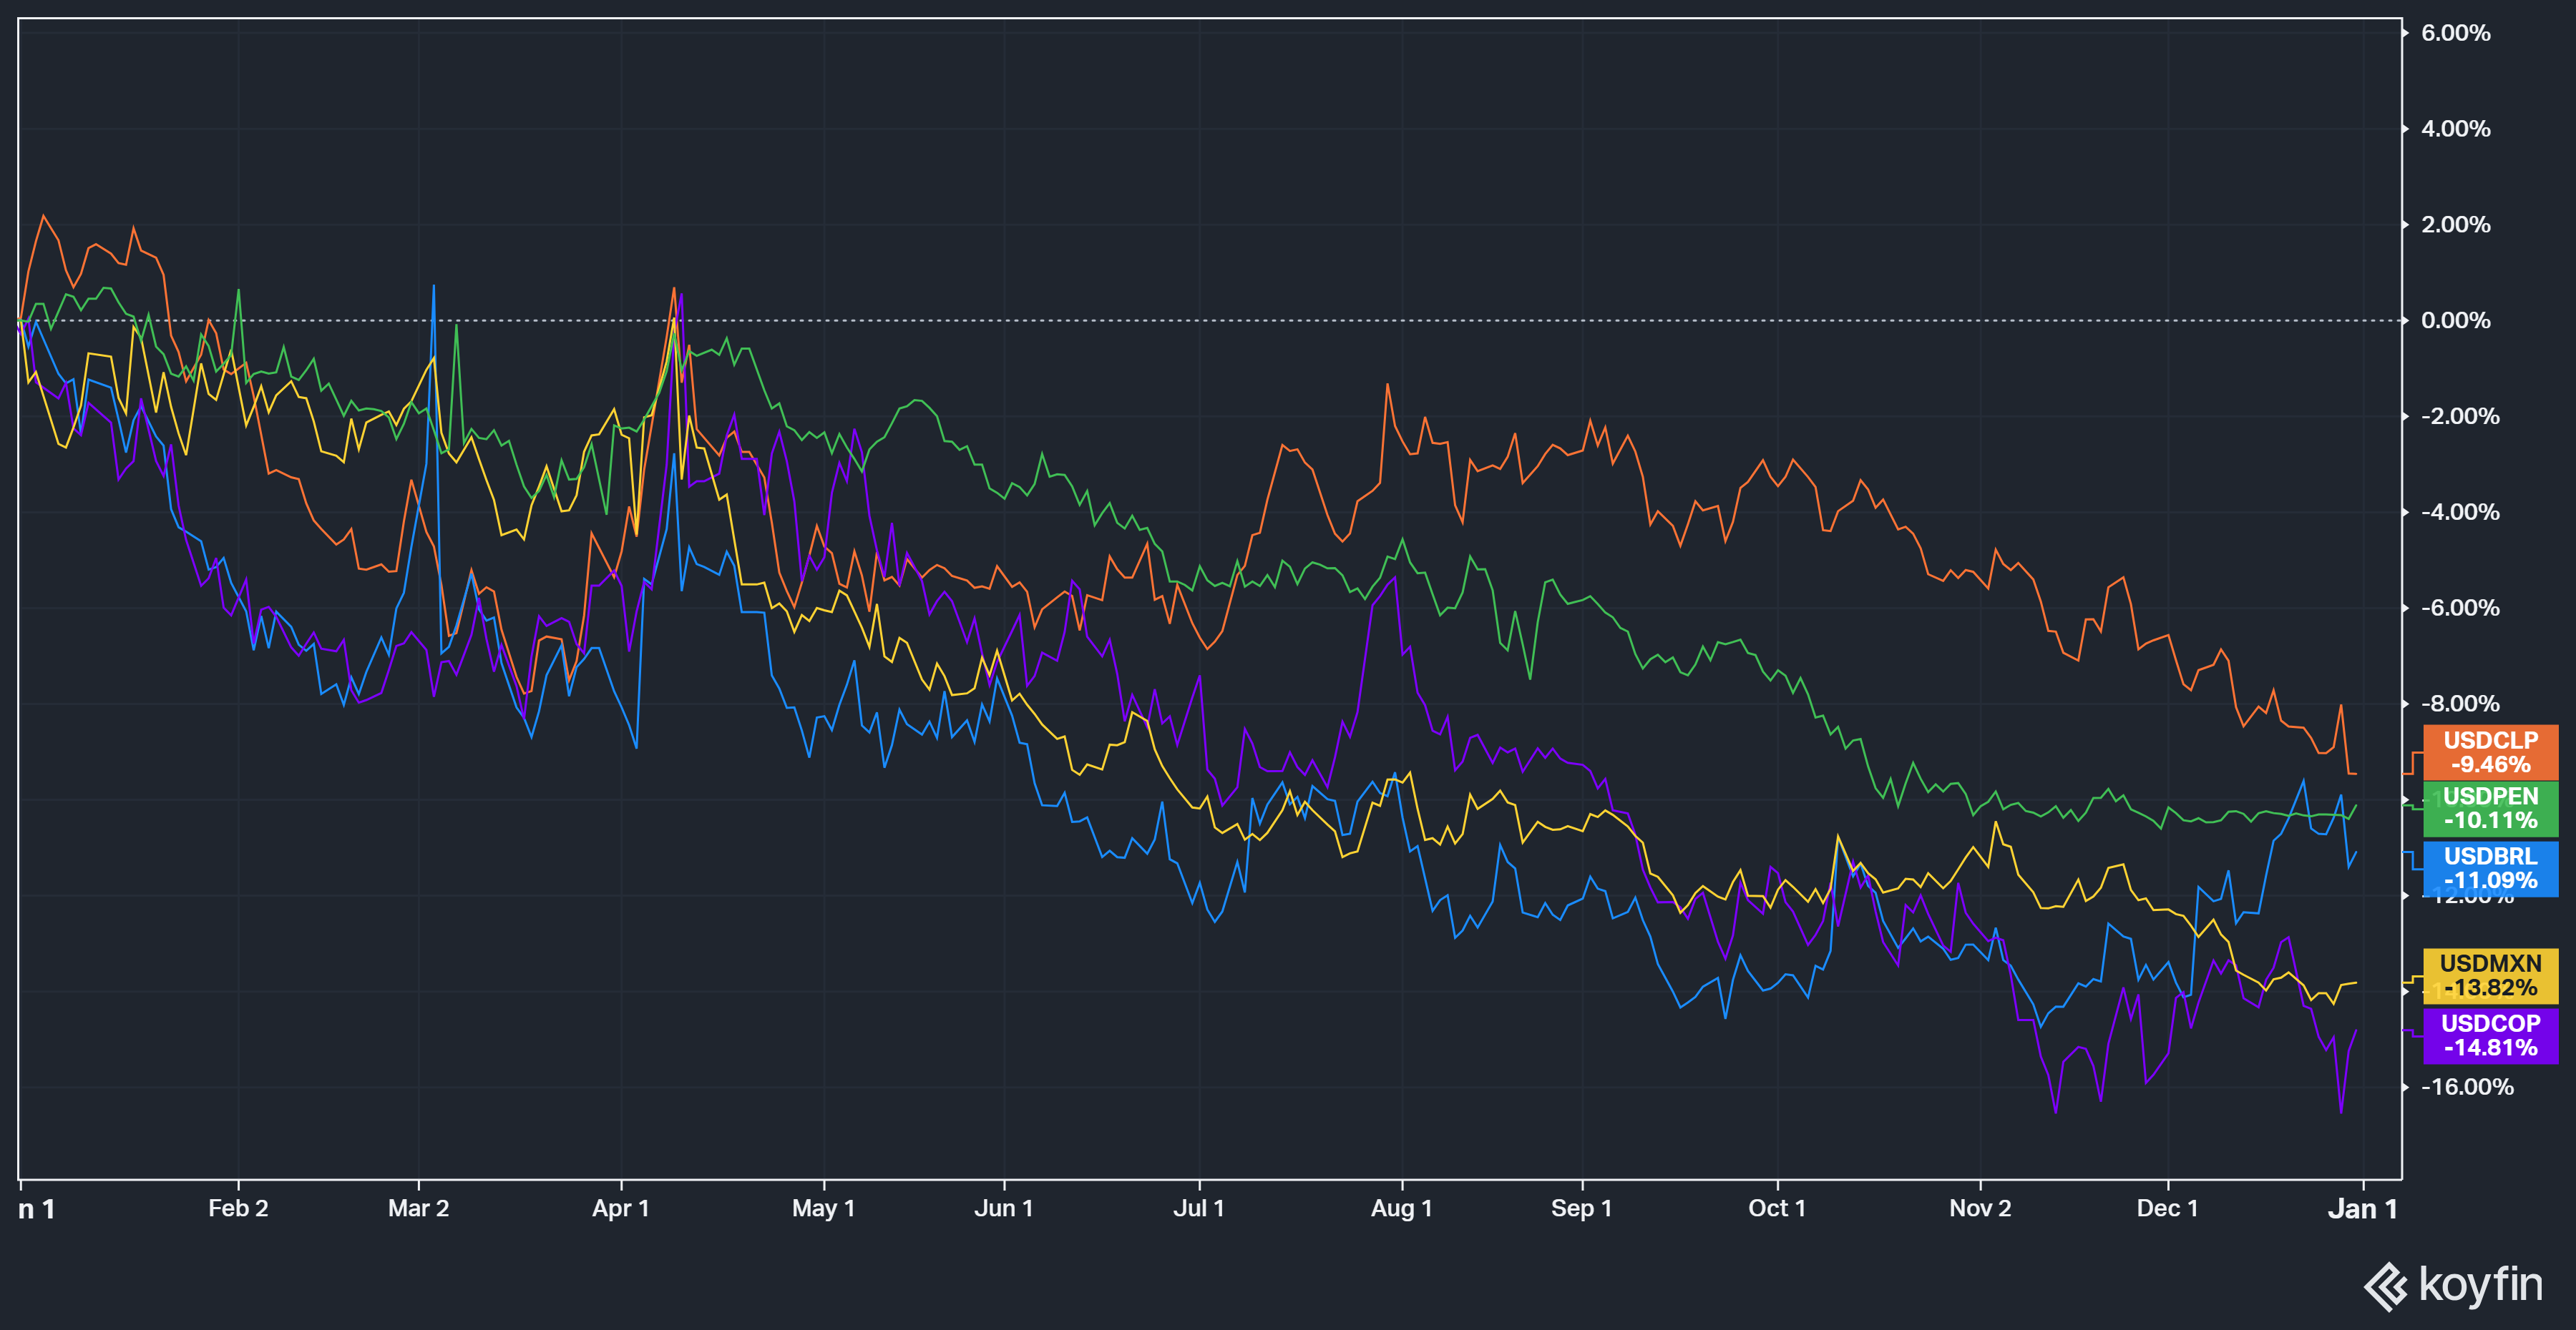Click the bold Jan 1 end label

[2362, 1209]
